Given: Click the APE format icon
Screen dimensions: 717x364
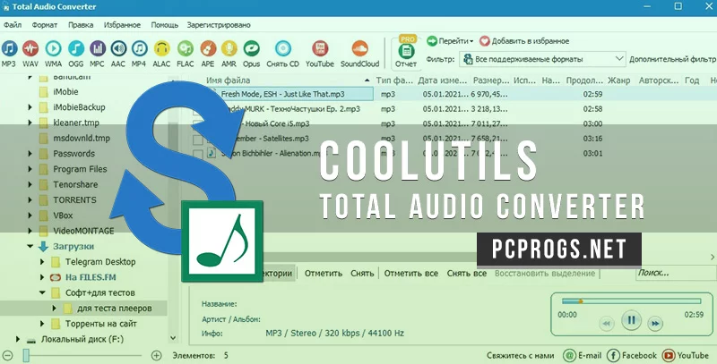Looking at the screenshot, I should point(208,54).
